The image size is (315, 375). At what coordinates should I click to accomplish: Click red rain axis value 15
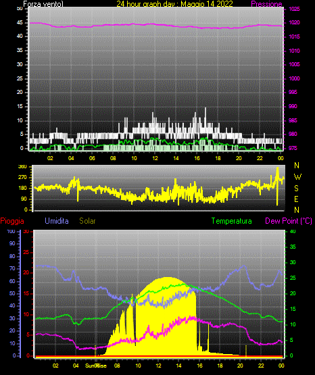26,294
